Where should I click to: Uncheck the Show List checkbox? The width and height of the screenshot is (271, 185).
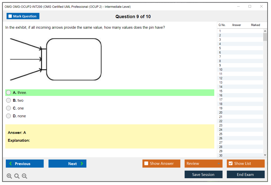coord(230,164)
